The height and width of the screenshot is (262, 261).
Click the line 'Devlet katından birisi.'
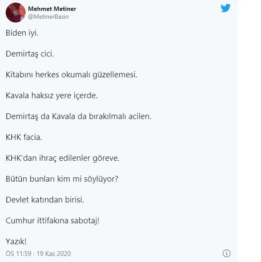coord(45,200)
